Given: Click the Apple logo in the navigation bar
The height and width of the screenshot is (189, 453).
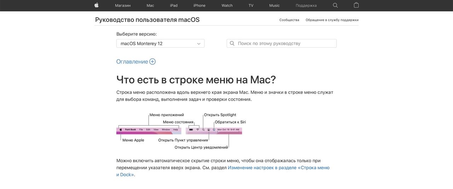Looking at the screenshot, I should click(x=96, y=5).
